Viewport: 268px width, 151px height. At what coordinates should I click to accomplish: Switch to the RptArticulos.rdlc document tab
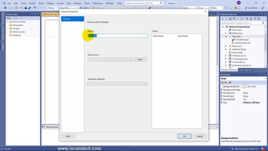coord(50,14)
